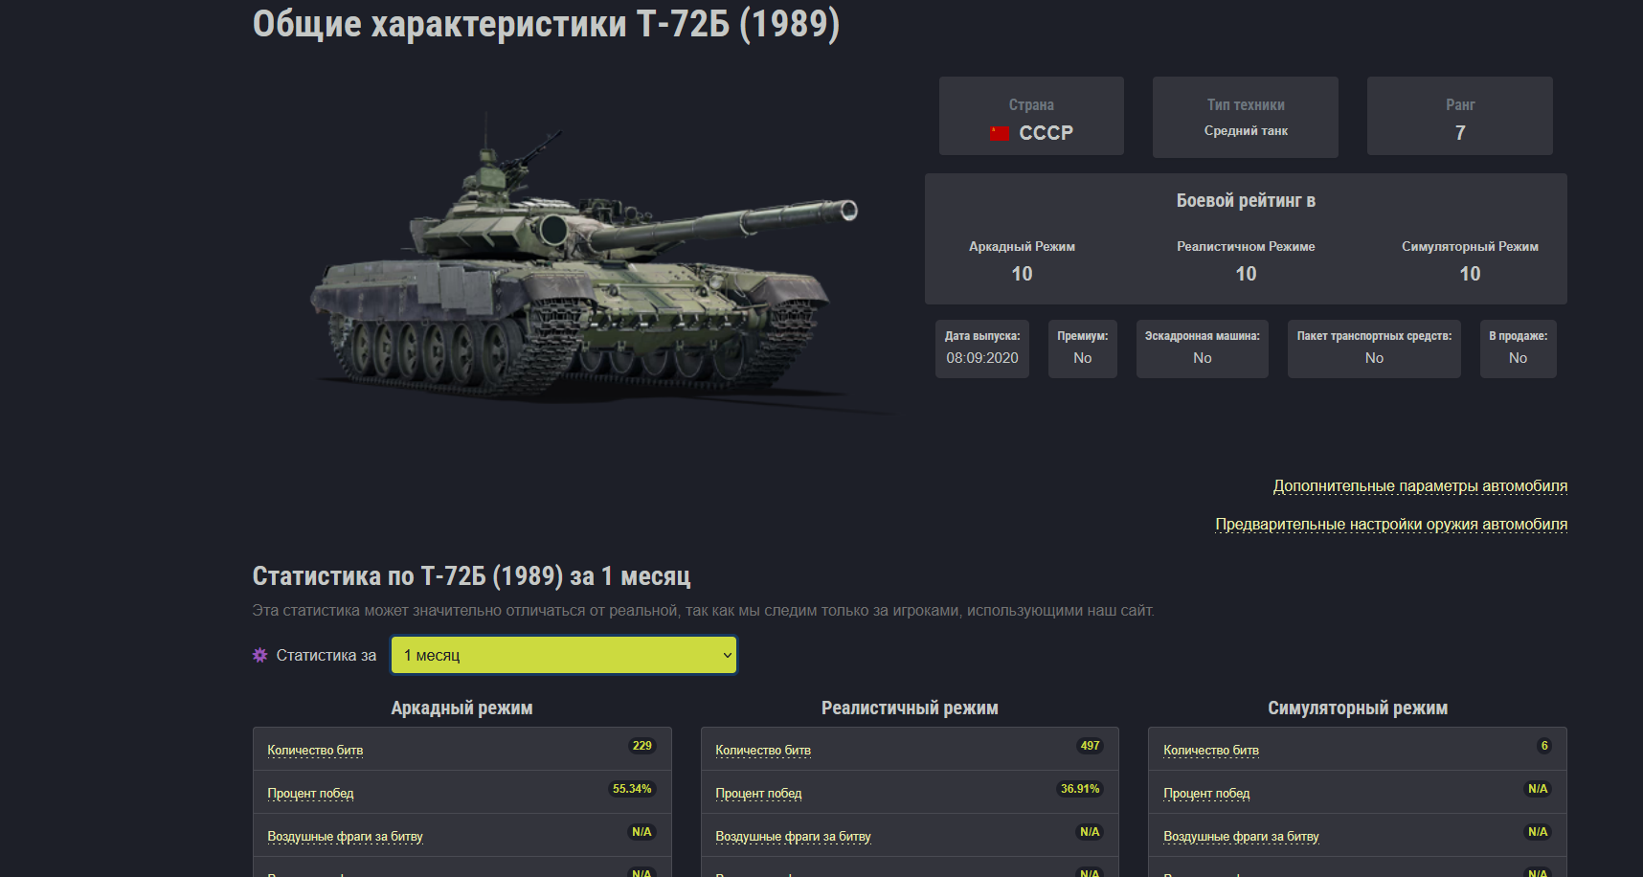Click the Аркадный Режим battle rating value 10

click(1022, 274)
